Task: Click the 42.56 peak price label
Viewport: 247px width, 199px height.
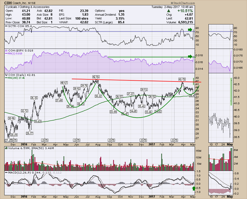Action: pyautogui.click(x=96, y=77)
